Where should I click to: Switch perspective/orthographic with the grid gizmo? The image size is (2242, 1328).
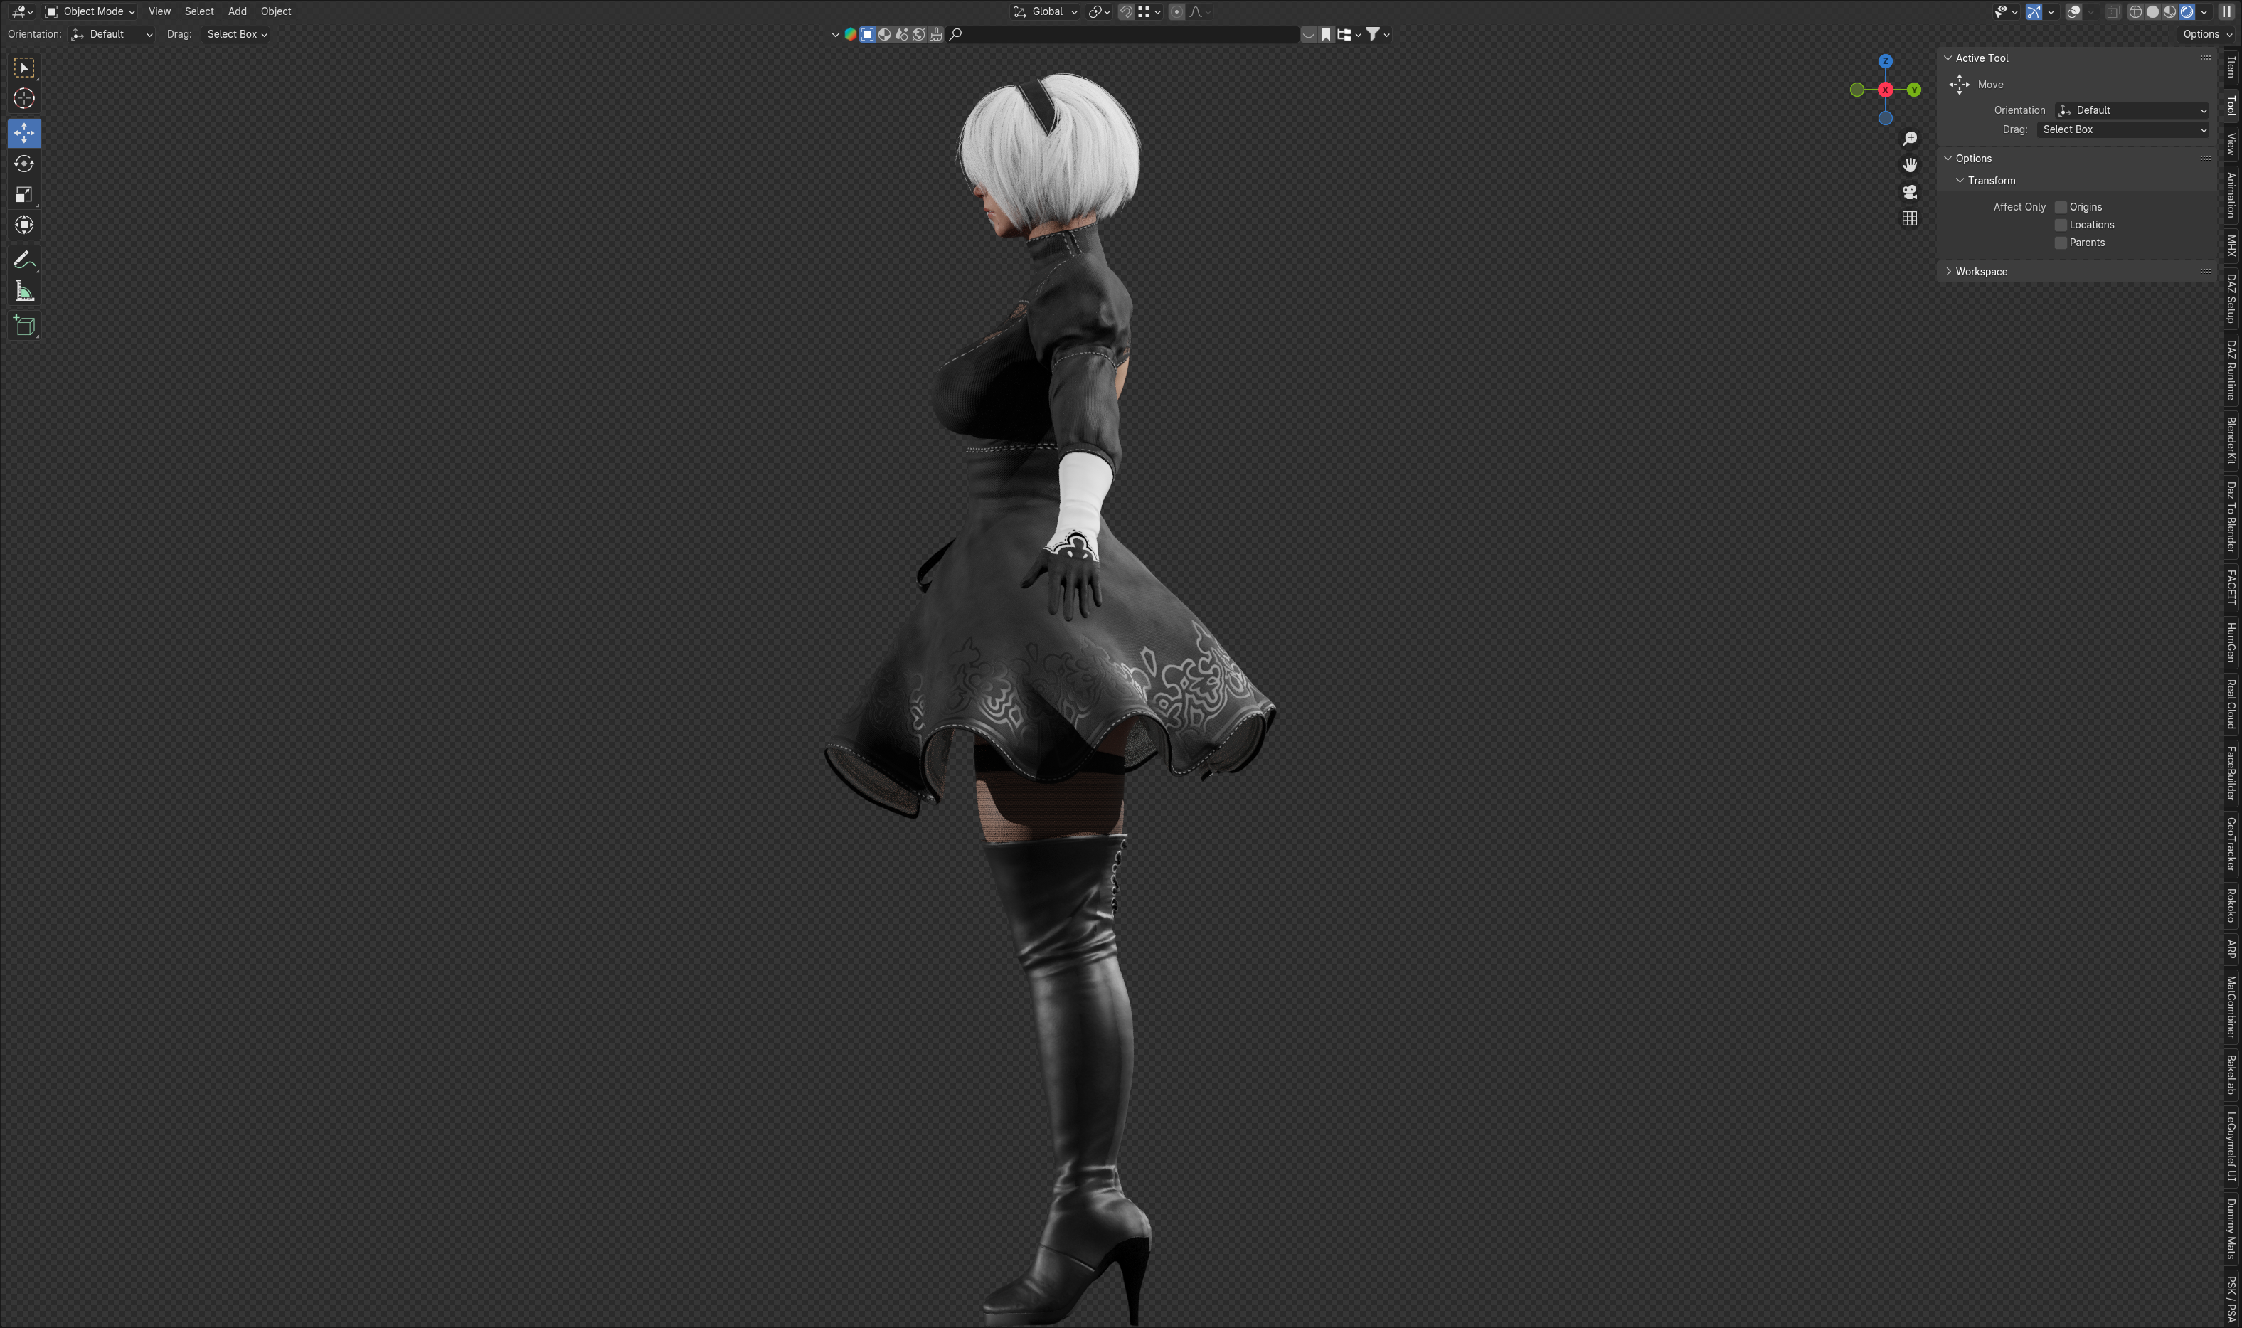(x=1909, y=218)
